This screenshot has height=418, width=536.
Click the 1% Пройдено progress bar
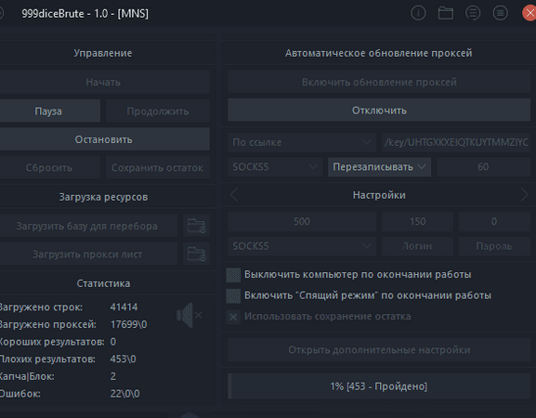[379, 386]
